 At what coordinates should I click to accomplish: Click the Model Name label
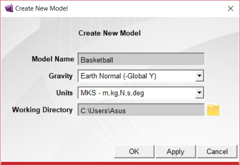(53, 59)
